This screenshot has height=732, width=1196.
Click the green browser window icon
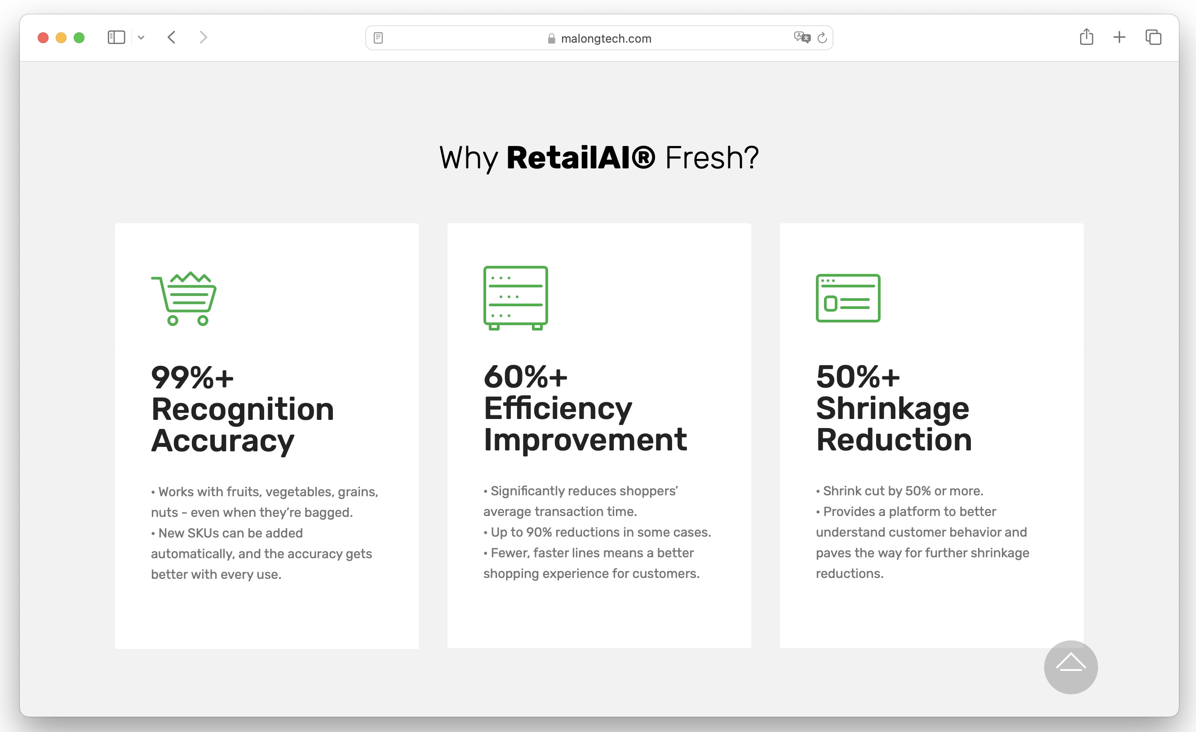[x=848, y=298]
